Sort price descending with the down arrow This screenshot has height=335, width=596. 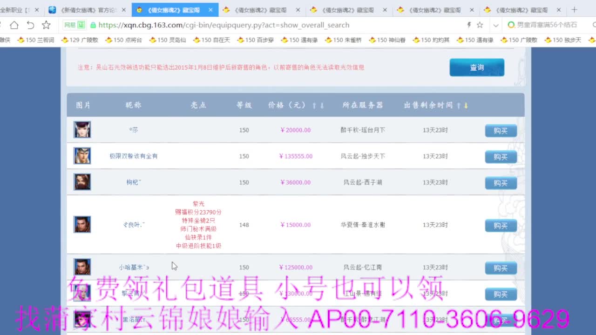click(x=322, y=105)
